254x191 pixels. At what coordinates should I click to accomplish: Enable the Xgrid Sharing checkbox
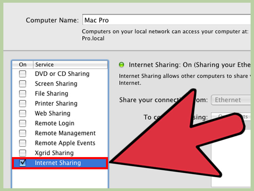(x=22, y=153)
